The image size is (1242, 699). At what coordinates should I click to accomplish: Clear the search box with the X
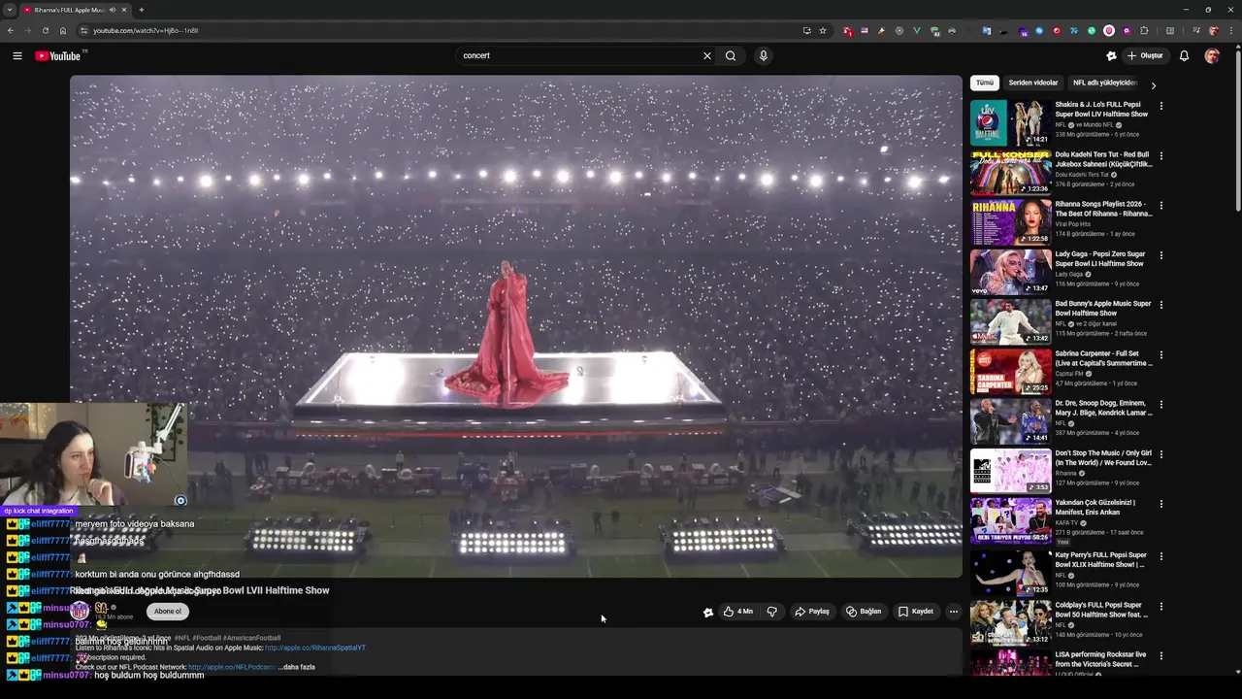pos(707,55)
